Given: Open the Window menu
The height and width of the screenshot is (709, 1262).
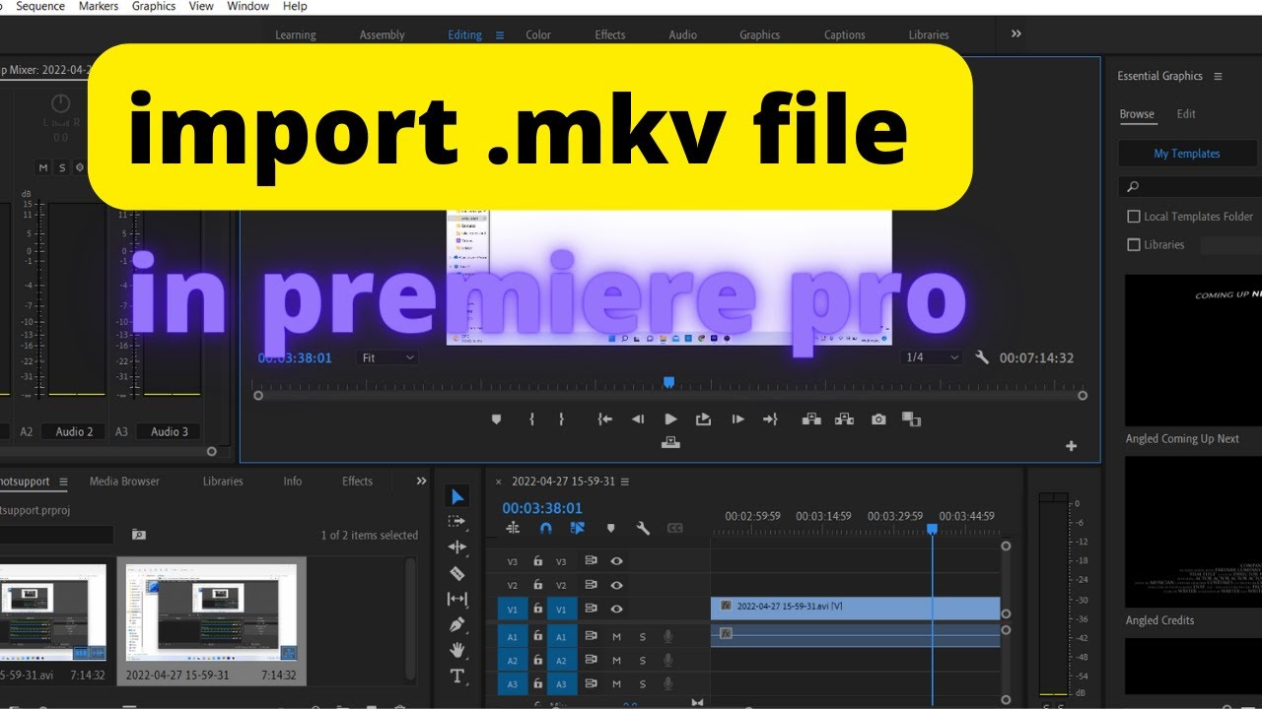Looking at the screenshot, I should pos(248,6).
